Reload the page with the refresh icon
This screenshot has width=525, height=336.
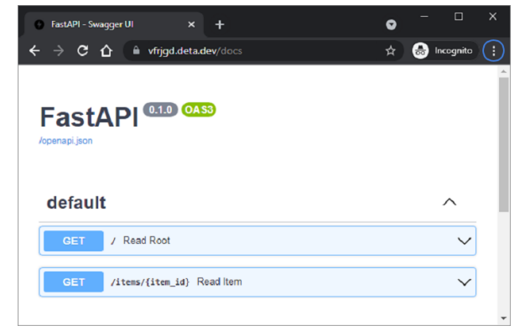coord(83,51)
